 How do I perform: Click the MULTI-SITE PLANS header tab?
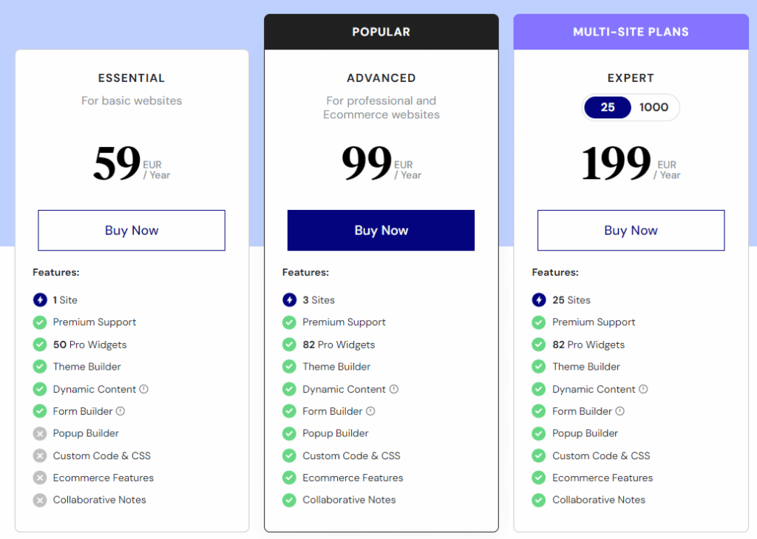point(631,32)
